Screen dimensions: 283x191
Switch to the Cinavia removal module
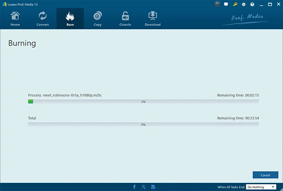125,19
